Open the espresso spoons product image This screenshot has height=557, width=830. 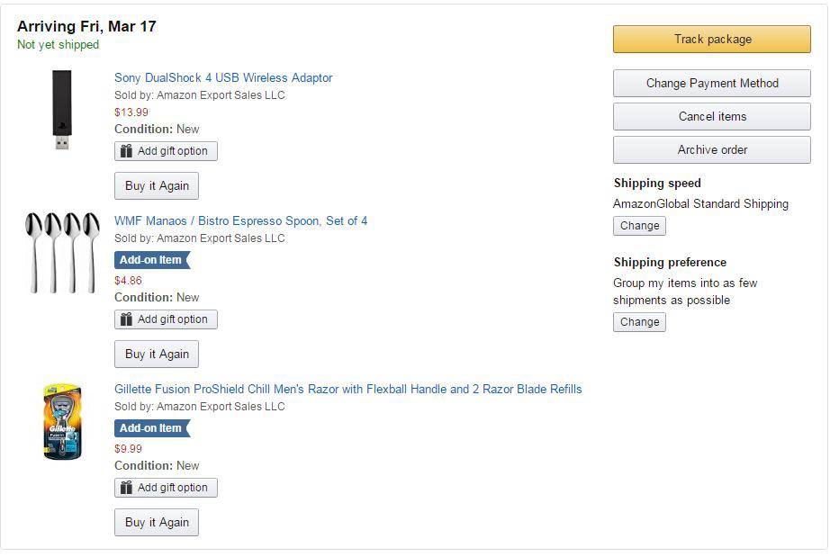tap(62, 253)
